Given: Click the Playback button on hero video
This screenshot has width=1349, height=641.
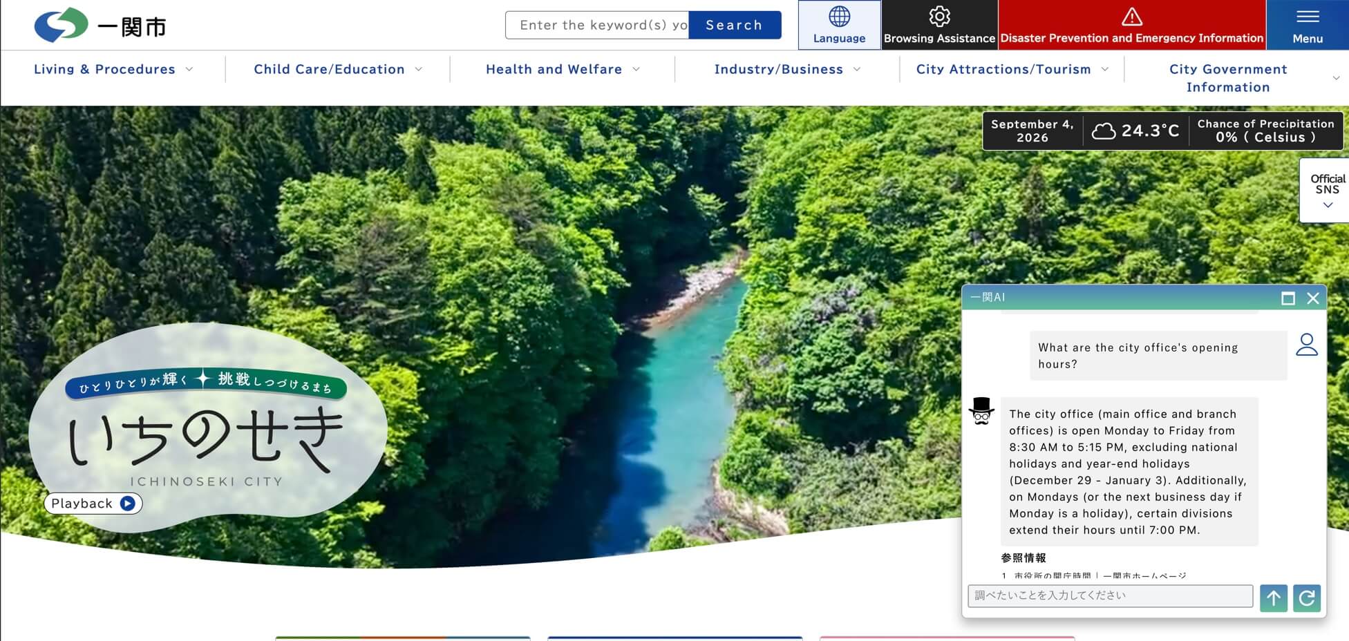Looking at the screenshot, I should click(x=93, y=504).
